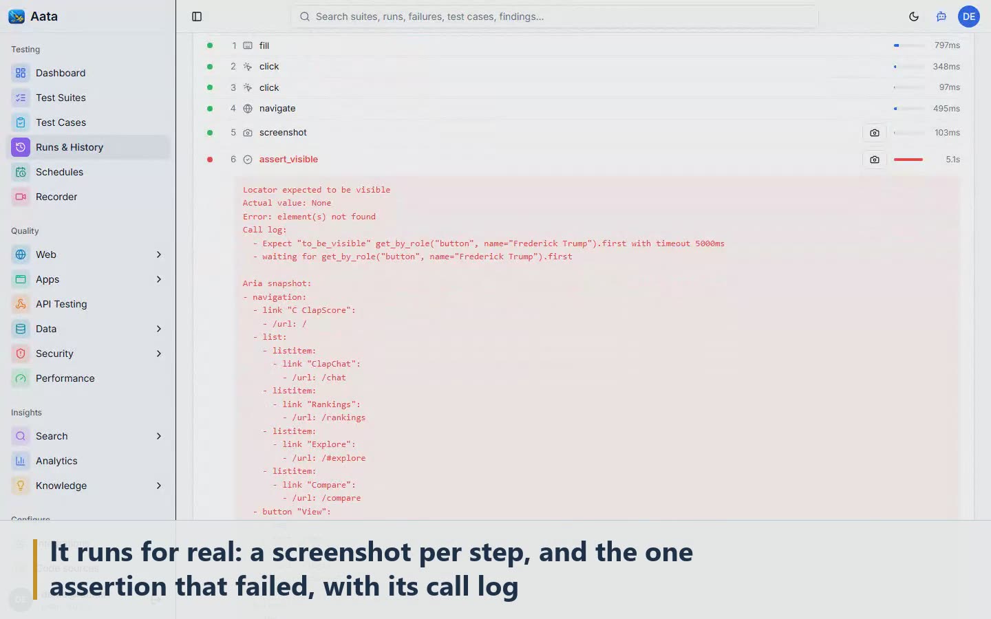Click the 'Error: element(s) not found' line
The image size is (991, 619).
point(309,217)
